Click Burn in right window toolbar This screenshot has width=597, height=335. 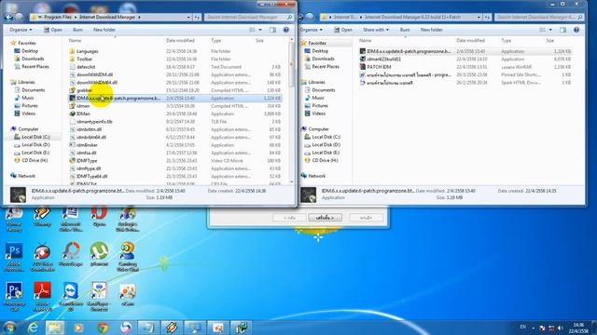tap(405, 30)
